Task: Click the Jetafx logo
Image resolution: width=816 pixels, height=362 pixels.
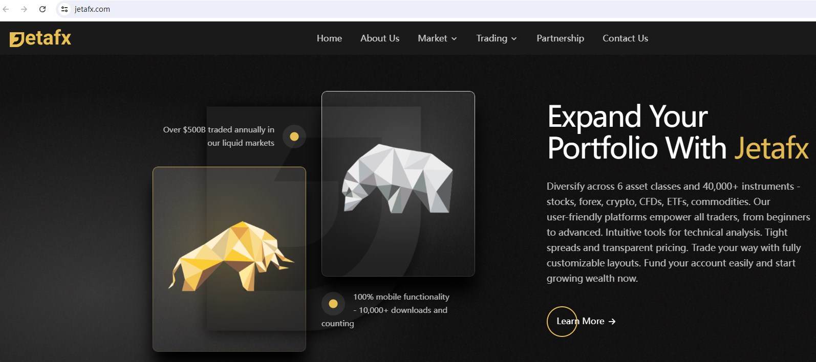Action: pyautogui.click(x=40, y=38)
